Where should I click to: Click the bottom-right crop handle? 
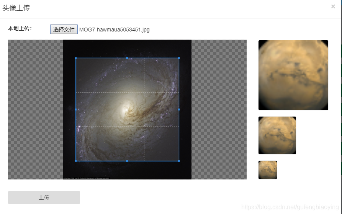tap(179, 161)
